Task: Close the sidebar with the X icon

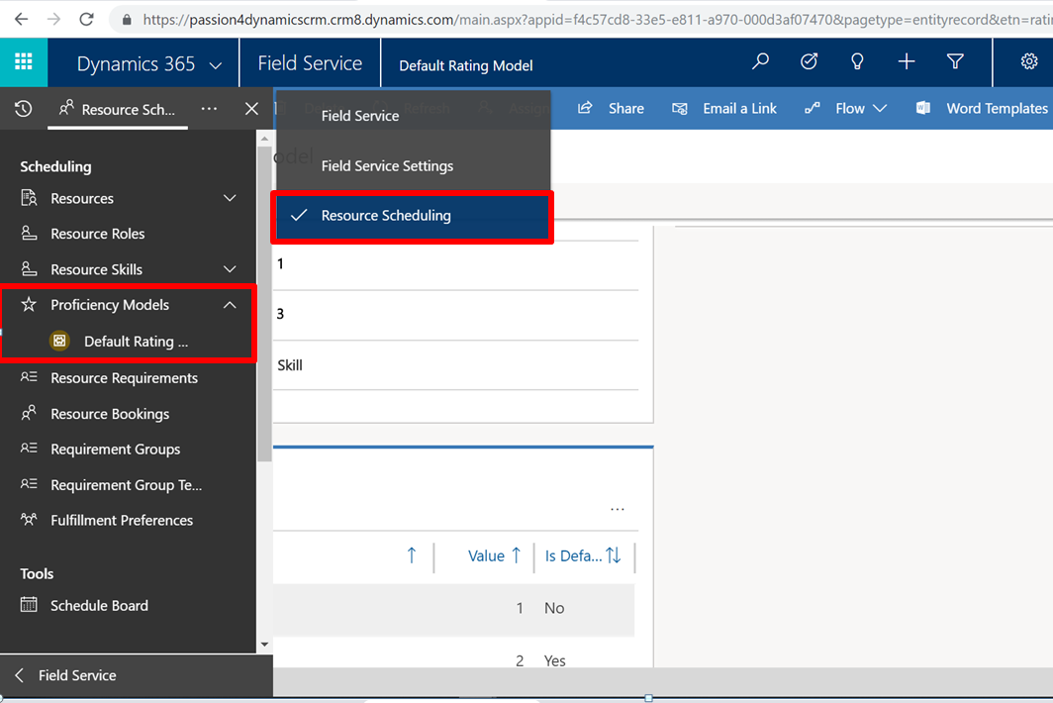Action: (x=251, y=109)
